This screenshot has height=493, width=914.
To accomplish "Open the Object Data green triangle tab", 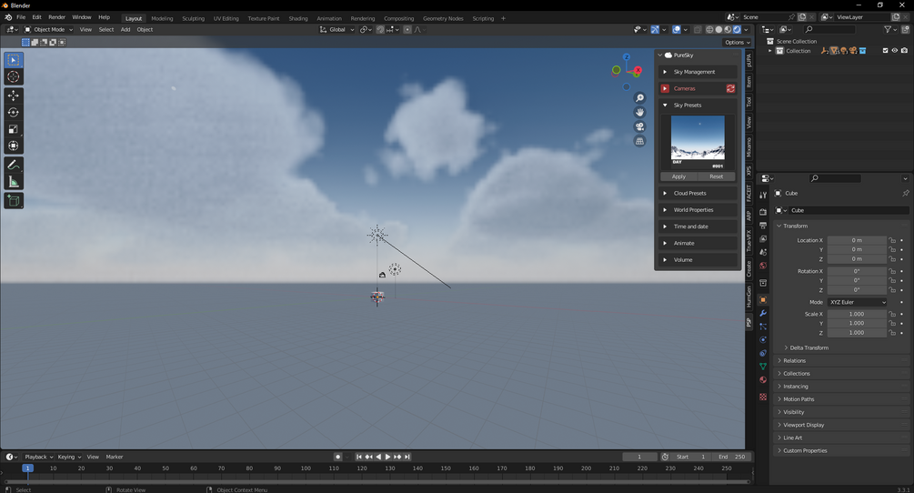I will (x=762, y=367).
